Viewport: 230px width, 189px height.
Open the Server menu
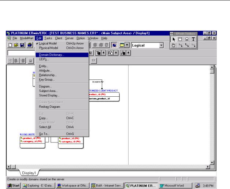coord(69,38)
